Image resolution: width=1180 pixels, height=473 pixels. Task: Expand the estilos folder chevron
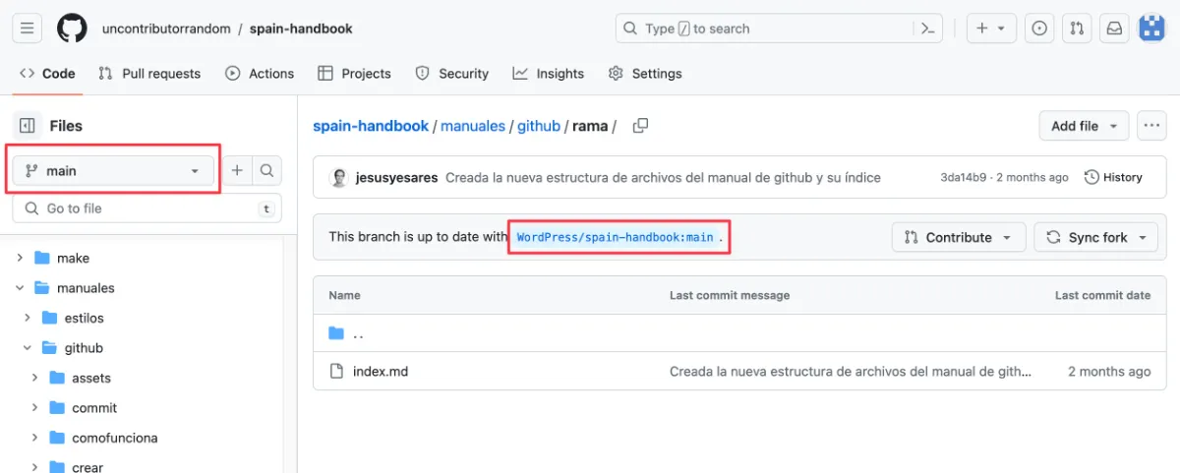[x=28, y=318]
